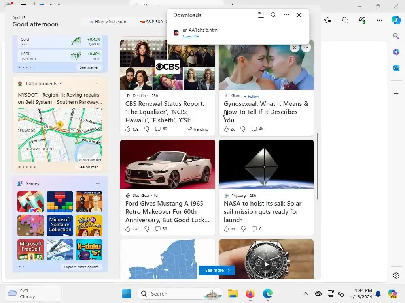Click Explore more games button

click(x=81, y=267)
